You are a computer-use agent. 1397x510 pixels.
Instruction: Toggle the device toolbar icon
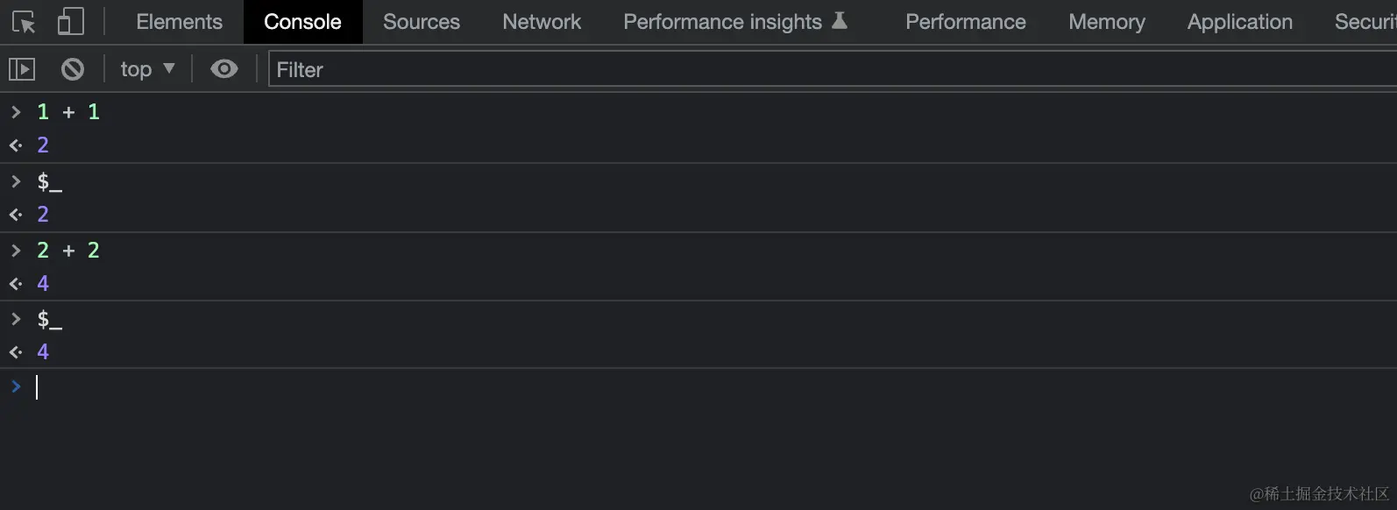point(70,22)
